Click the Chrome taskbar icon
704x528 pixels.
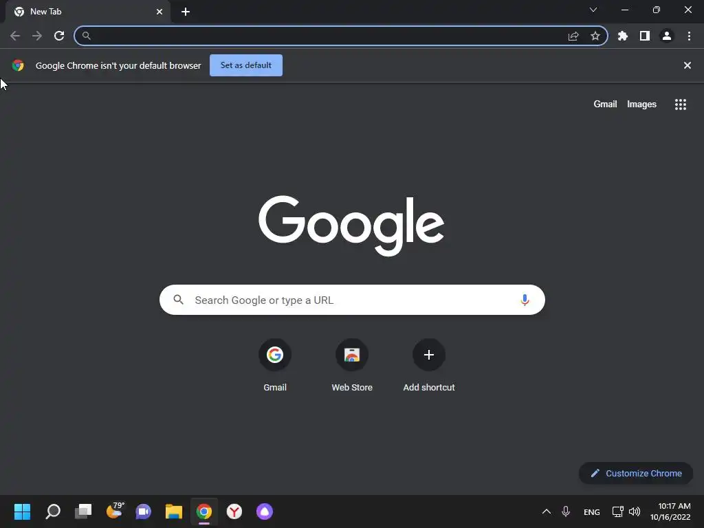coord(203,511)
